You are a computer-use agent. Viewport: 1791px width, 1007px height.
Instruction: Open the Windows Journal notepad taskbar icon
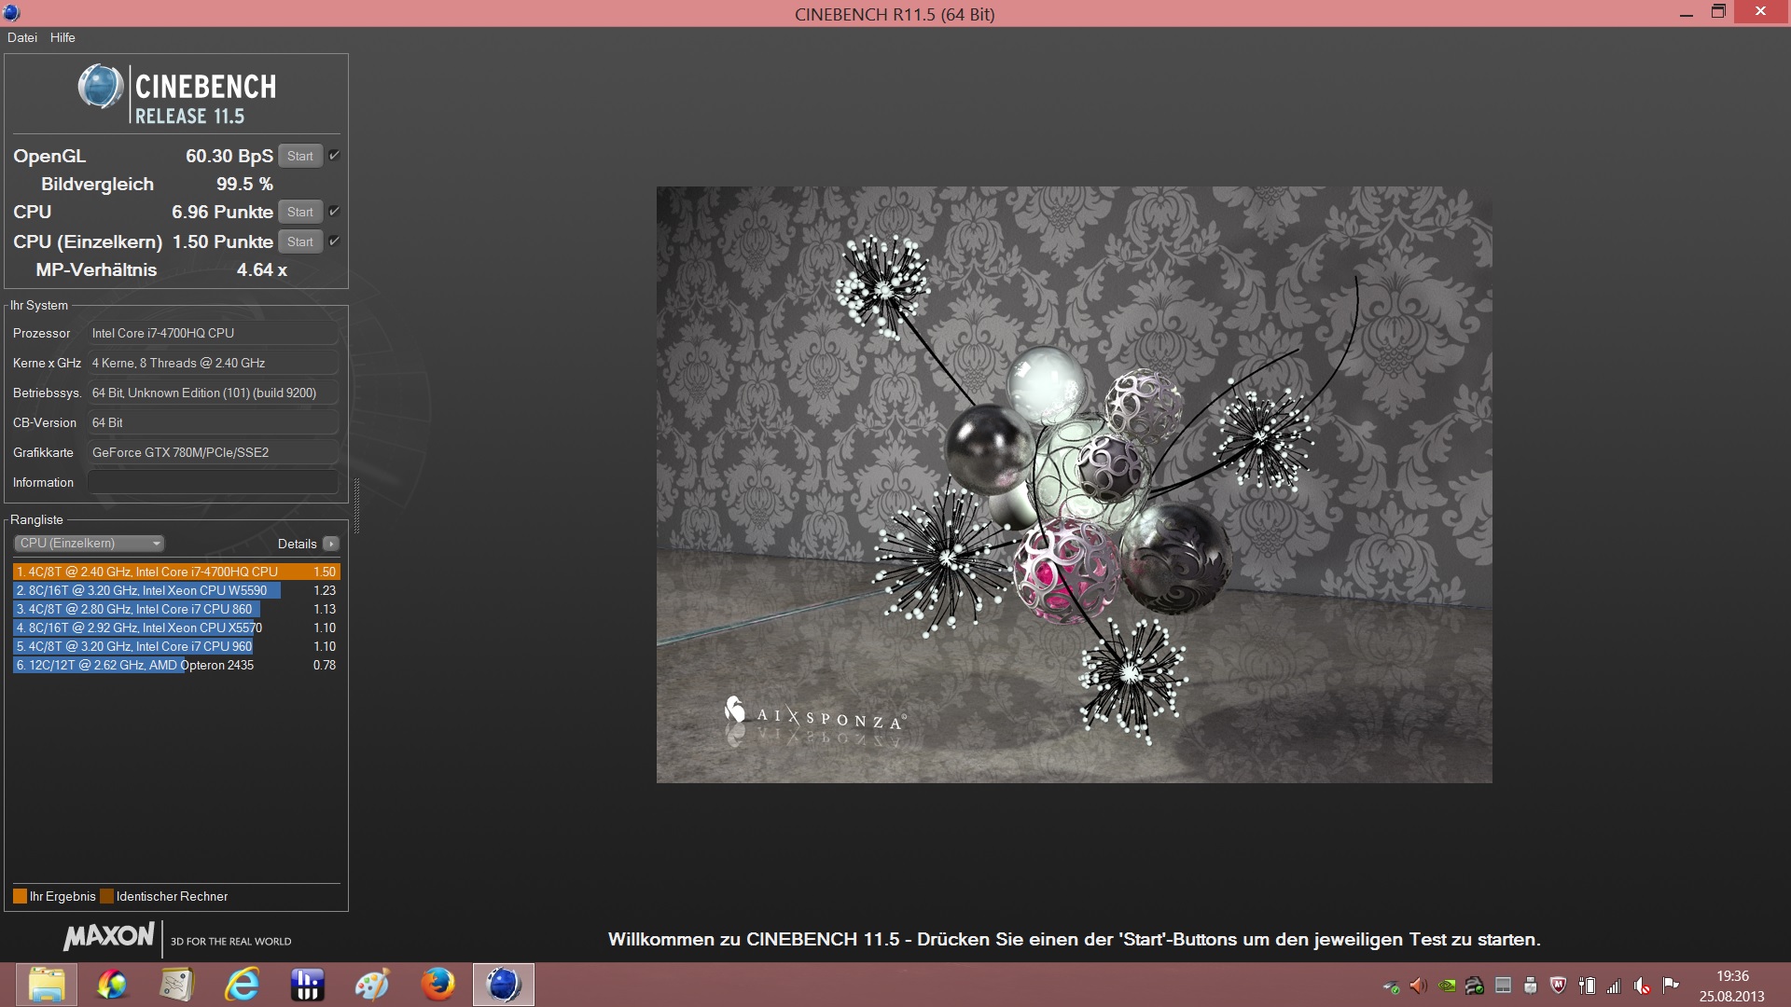point(176,985)
